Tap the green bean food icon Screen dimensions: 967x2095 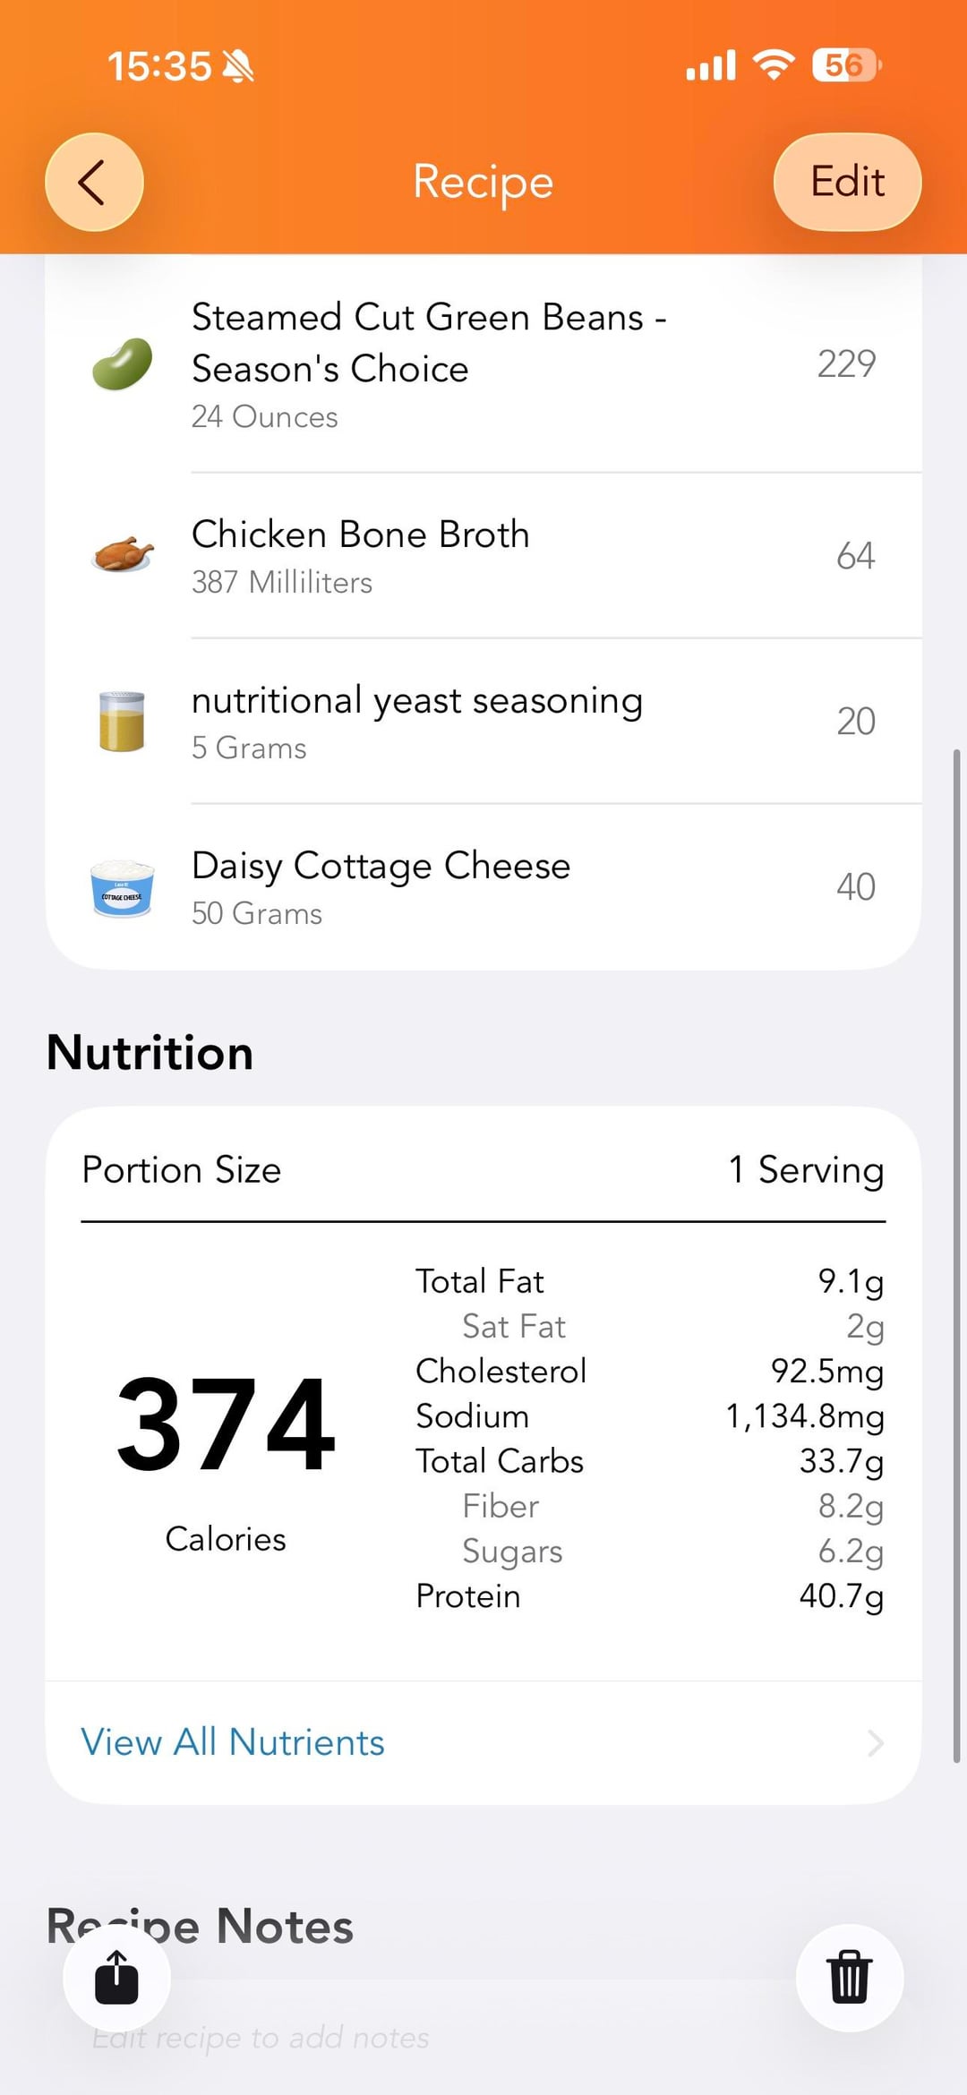[x=123, y=364]
